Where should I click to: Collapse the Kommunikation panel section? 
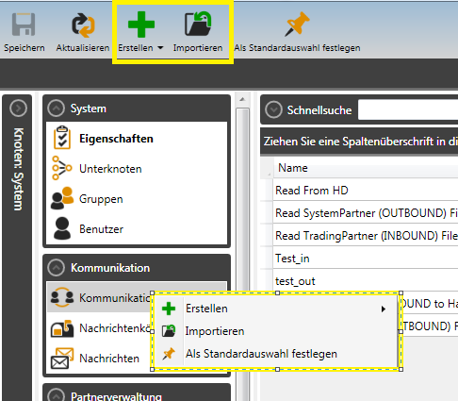(56, 268)
